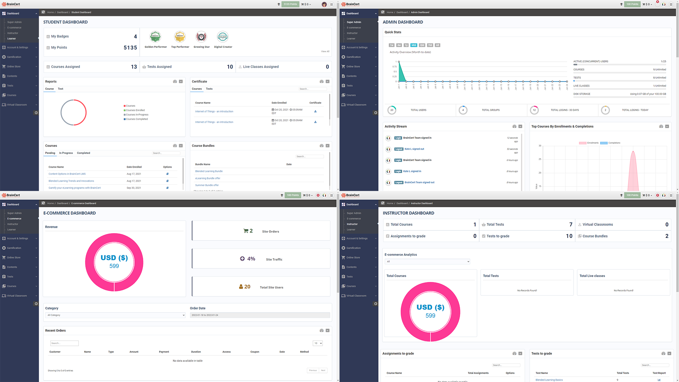Click trophy icon in Student Dashboard header

279,5
